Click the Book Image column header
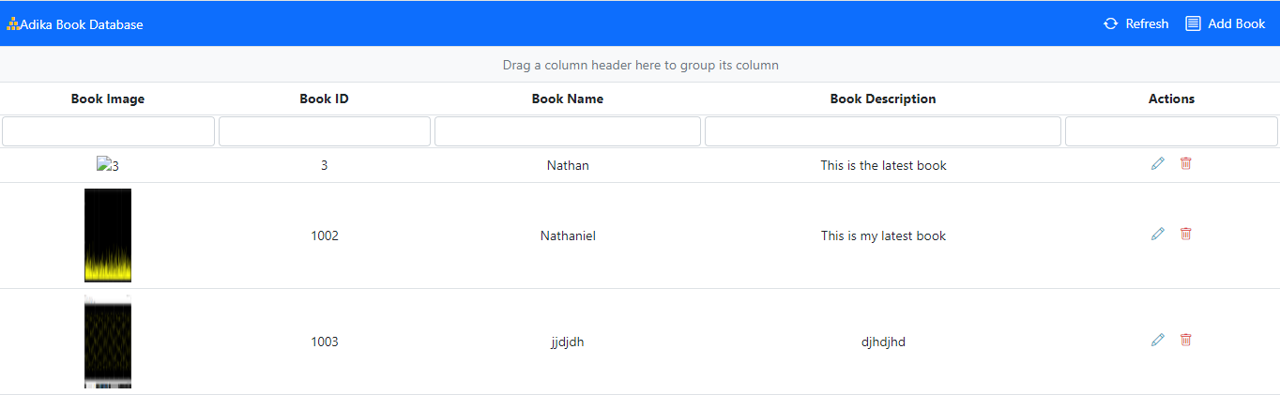This screenshot has width=1280, height=395. click(108, 99)
